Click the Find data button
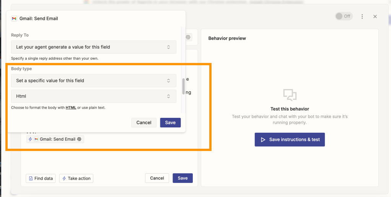Screen dimensions: 391x197 [41, 178]
